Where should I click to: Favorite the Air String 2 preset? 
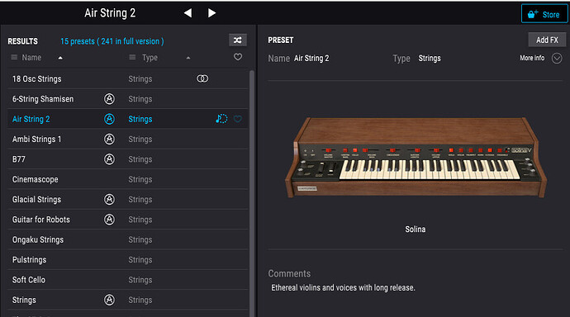coord(238,119)
